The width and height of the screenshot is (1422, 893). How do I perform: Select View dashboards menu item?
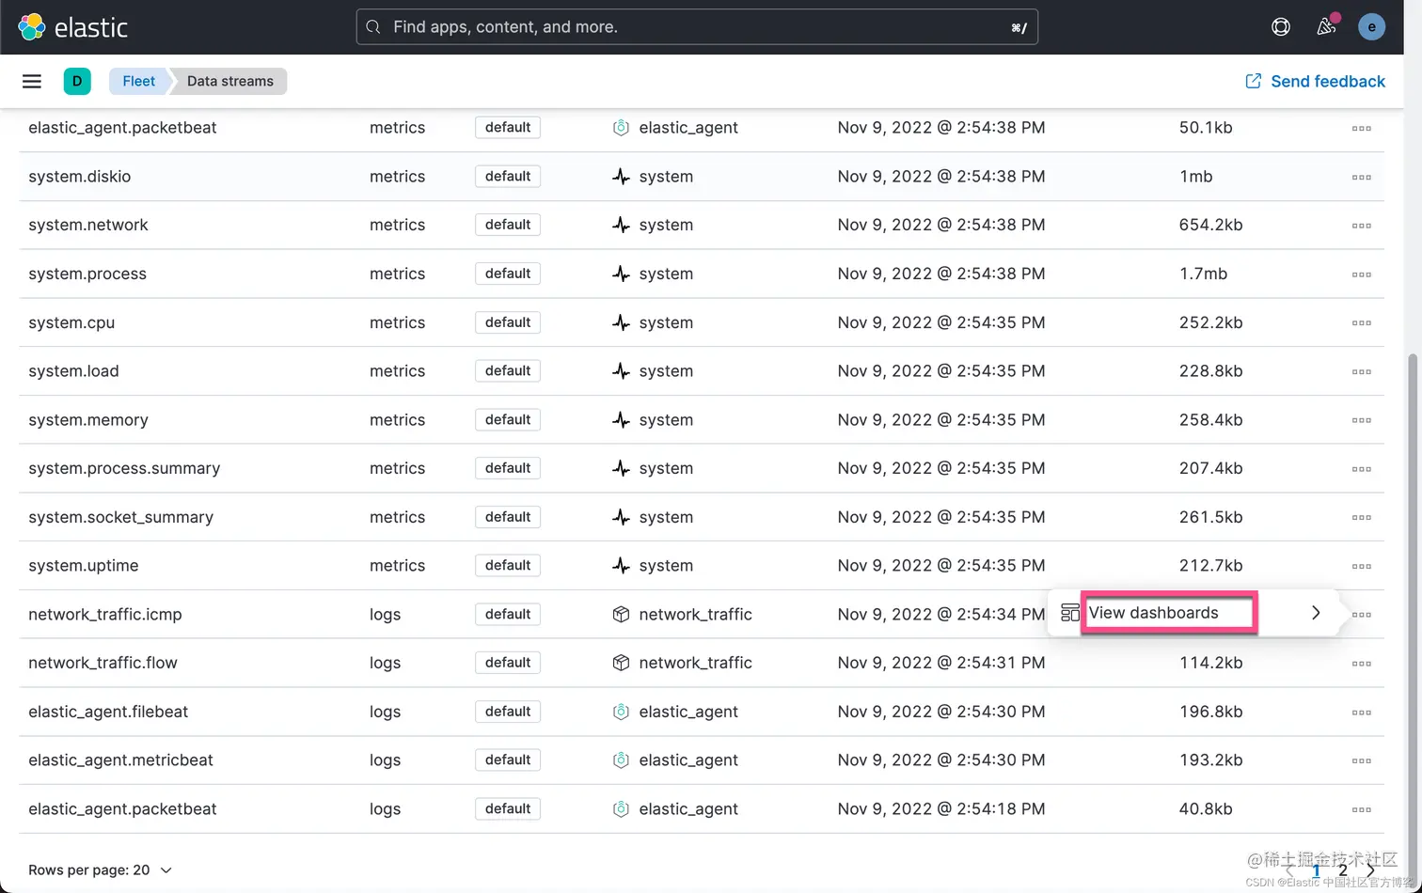1193,613
